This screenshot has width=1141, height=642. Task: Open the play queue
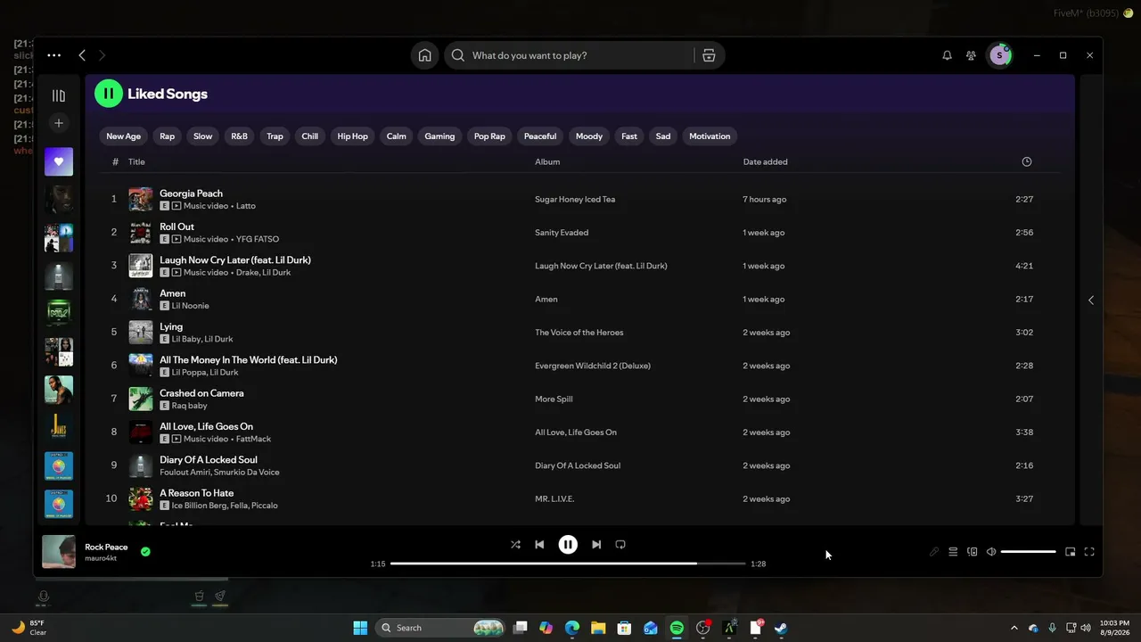[x=953, y=552]
